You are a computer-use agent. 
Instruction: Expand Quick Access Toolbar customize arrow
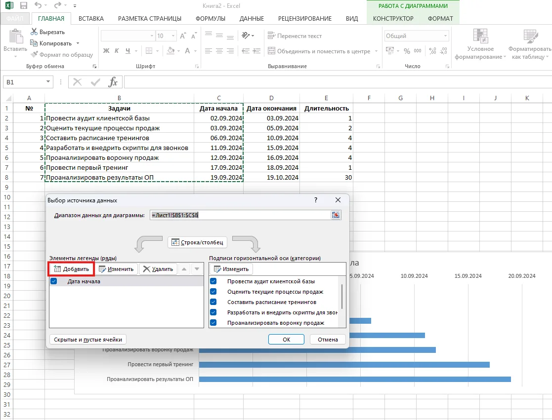pyautogui.click(x=75, y=6)
